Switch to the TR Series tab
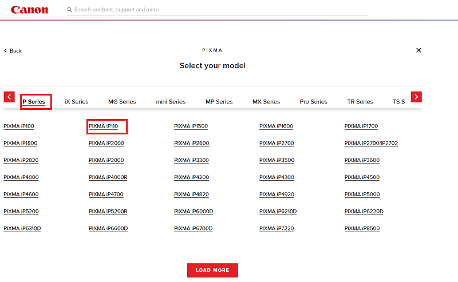This screenshot has width=458, height=282. point(360,102)
